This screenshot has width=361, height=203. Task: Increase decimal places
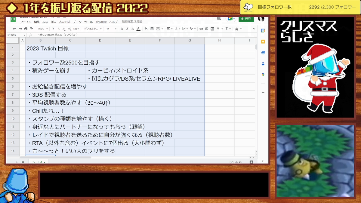click(x=69, y=29)
